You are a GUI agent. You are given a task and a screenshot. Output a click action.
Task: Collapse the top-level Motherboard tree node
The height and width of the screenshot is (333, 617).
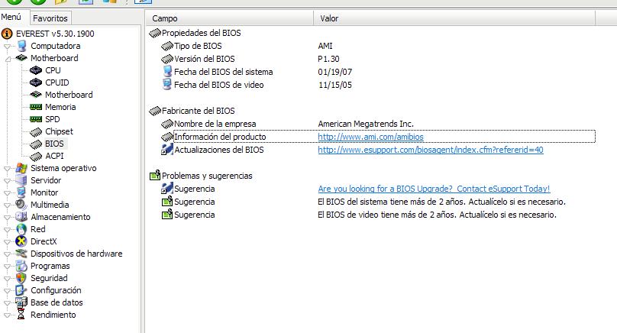(x=7, y=59)
